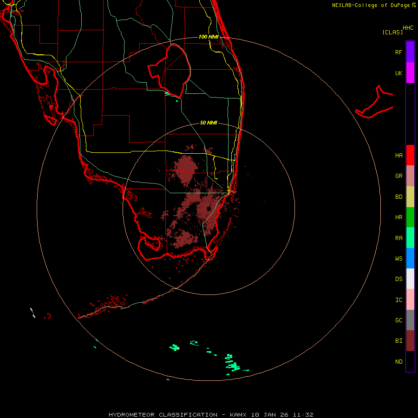Viewport: 418px width, 418px height.
Task: Click the 11:32 time stamp
Action: 303,415
